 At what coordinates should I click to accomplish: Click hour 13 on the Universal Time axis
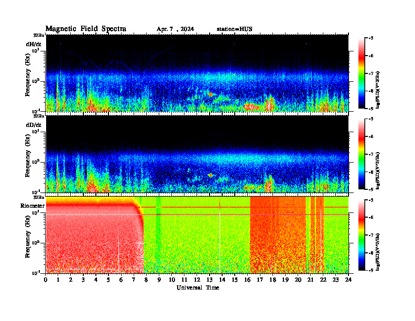coord(210,280)
